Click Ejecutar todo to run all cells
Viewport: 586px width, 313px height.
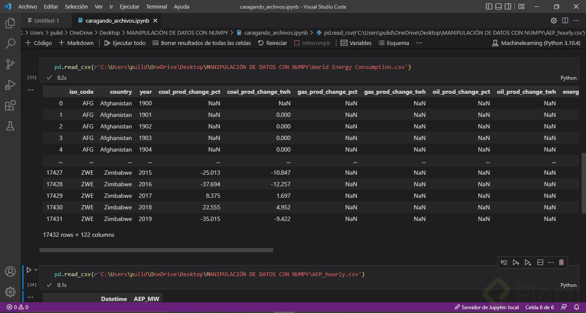pyautogui.click(x=125, y=43)
